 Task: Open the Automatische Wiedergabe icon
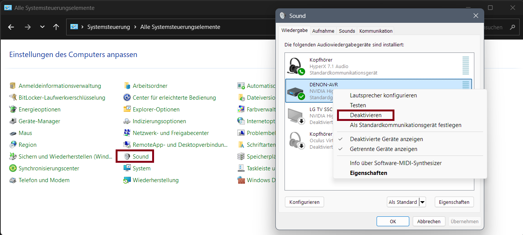pos(241,86)
